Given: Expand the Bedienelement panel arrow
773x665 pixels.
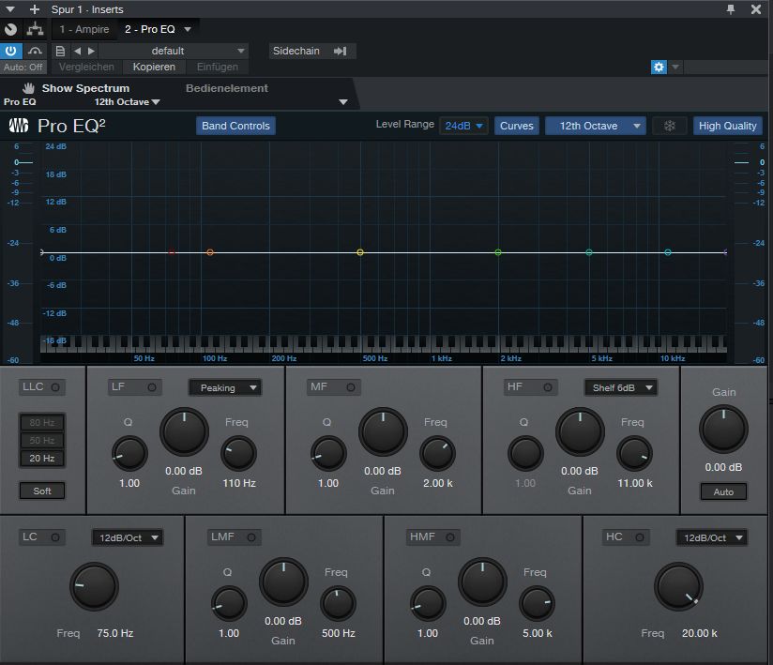Looking at the screenshot, I should click(343, 102).
